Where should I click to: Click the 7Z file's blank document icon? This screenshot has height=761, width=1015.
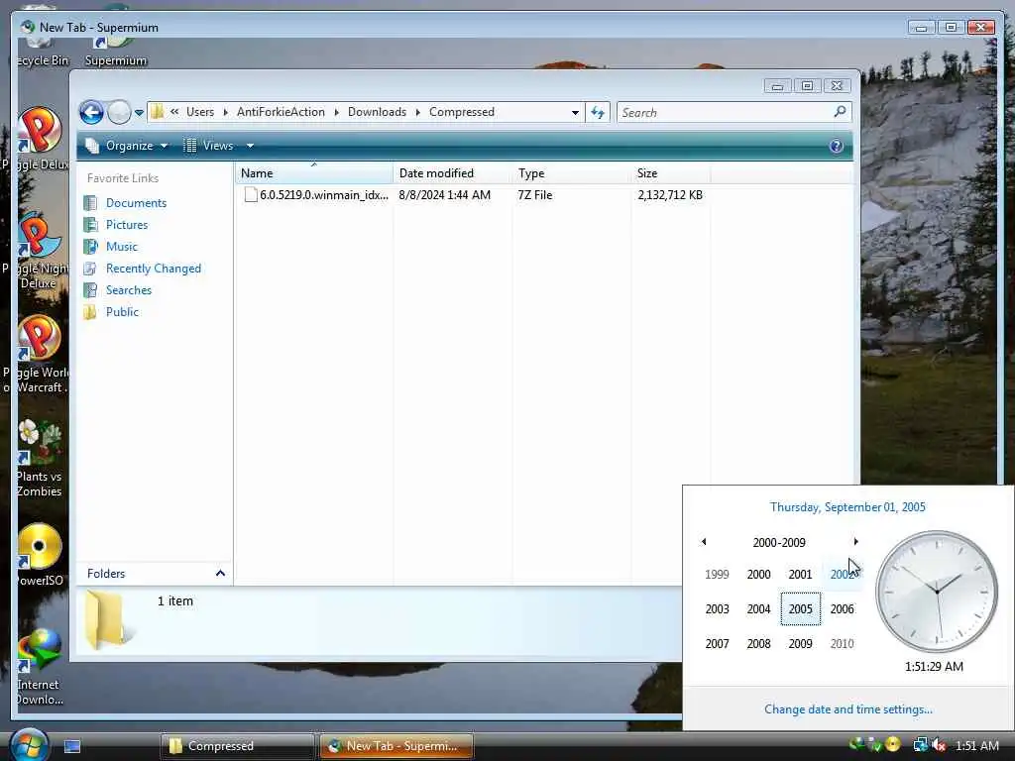click(x=251, y=195)
